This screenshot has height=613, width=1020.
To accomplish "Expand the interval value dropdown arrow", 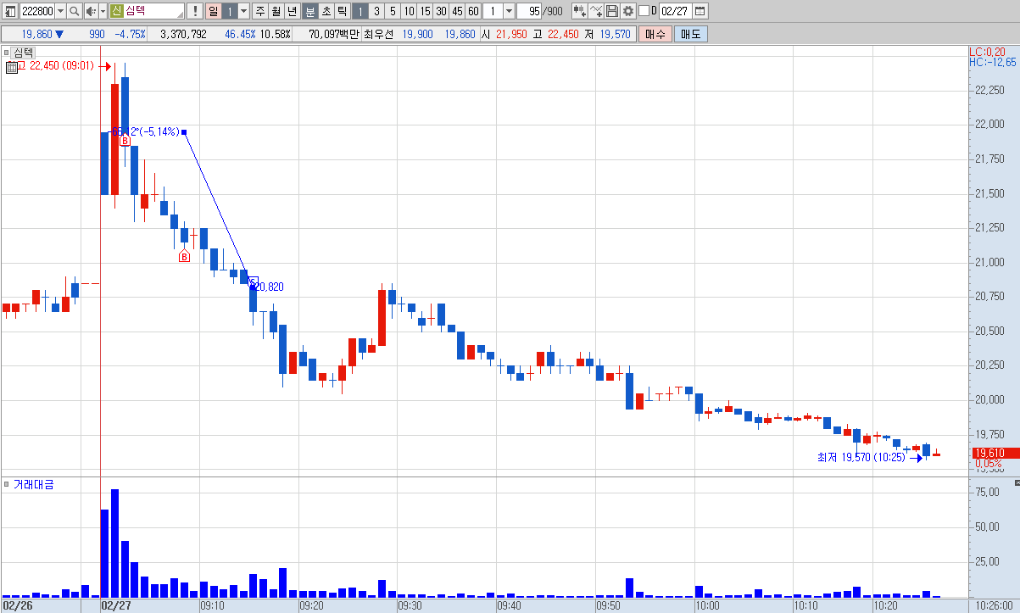I will 509,11.
